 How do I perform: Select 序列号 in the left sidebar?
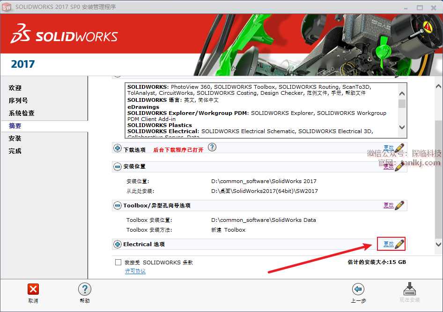click(x=18, y=100)
